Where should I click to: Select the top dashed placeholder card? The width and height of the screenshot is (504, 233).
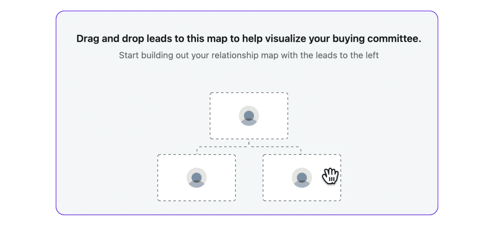pos(249,116)
